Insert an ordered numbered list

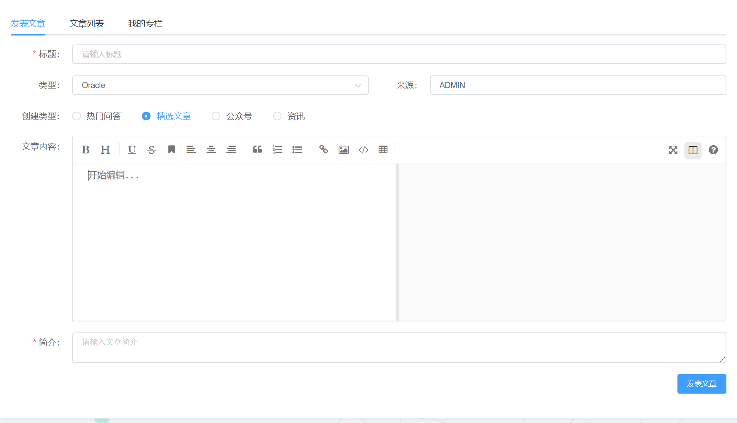[277, 150]
